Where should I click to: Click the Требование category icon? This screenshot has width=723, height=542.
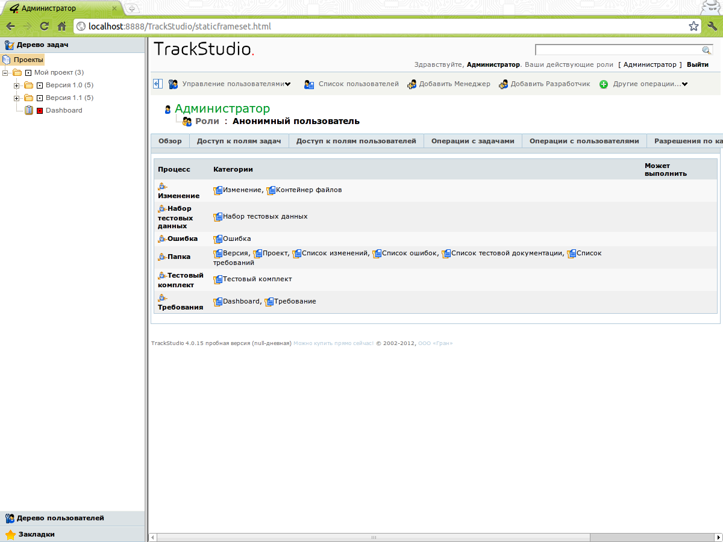pos(269,302)
